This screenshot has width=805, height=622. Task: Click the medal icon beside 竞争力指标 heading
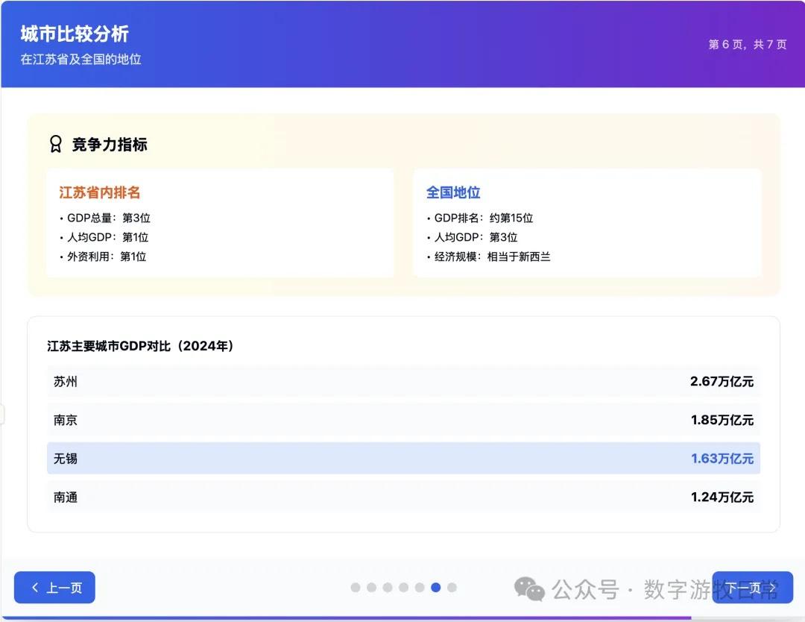(x=55, y=143)
